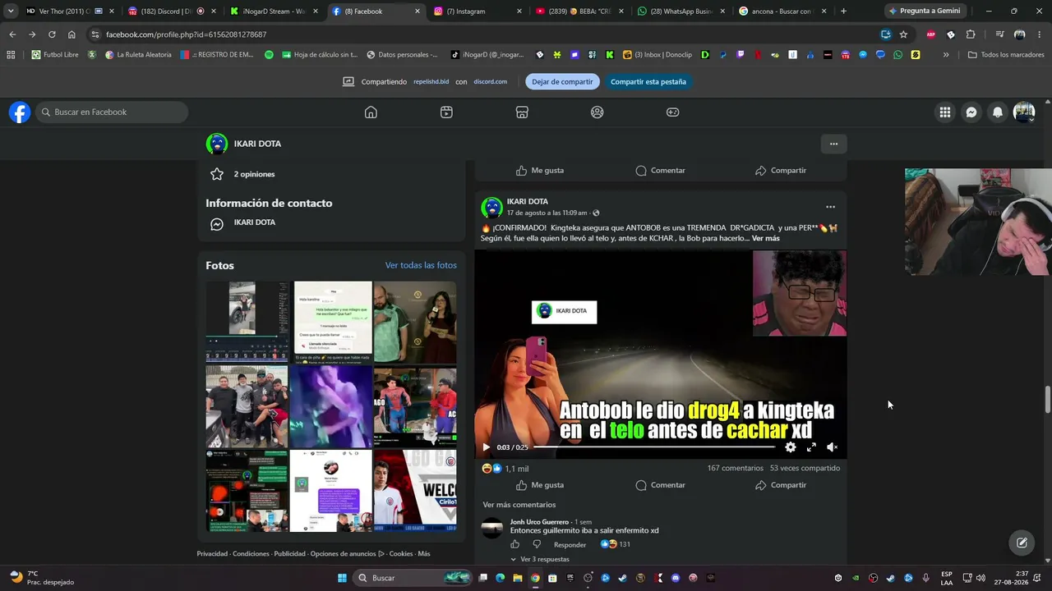Open the Spider-Man photo thumbnail in Fotos
1052x591 pixels.
(x=415, y=406)
